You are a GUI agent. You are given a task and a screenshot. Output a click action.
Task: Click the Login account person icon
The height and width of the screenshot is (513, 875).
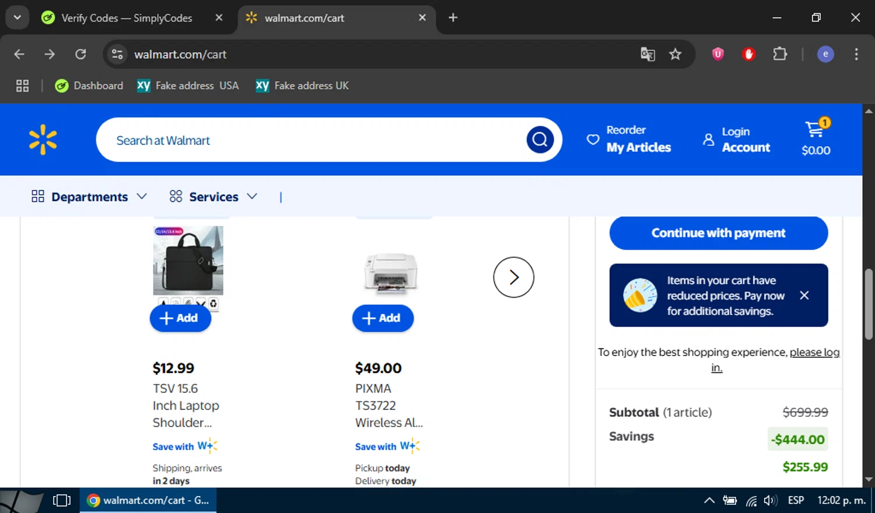(x=708, y=139)
